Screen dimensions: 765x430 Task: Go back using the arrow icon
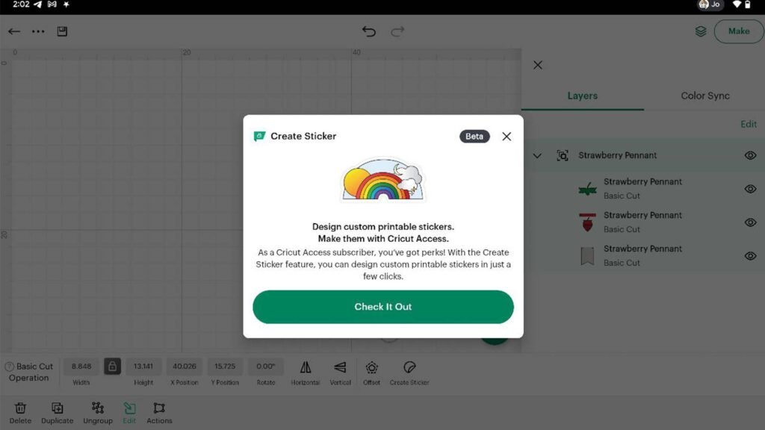[x=14, y=31]
